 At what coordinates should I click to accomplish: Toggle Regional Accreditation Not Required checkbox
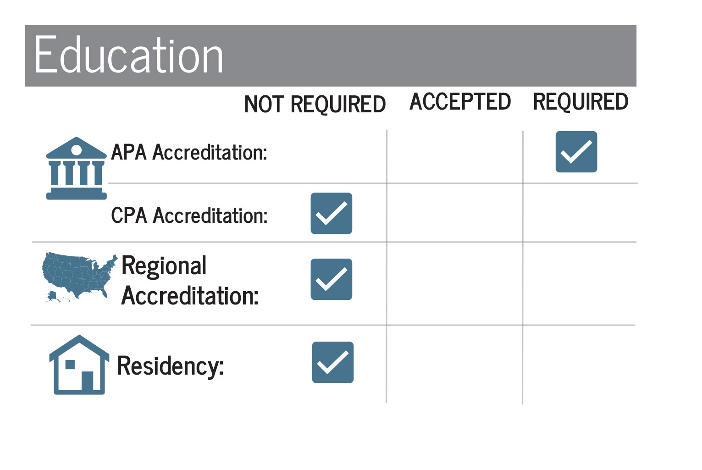coord(331,279)
